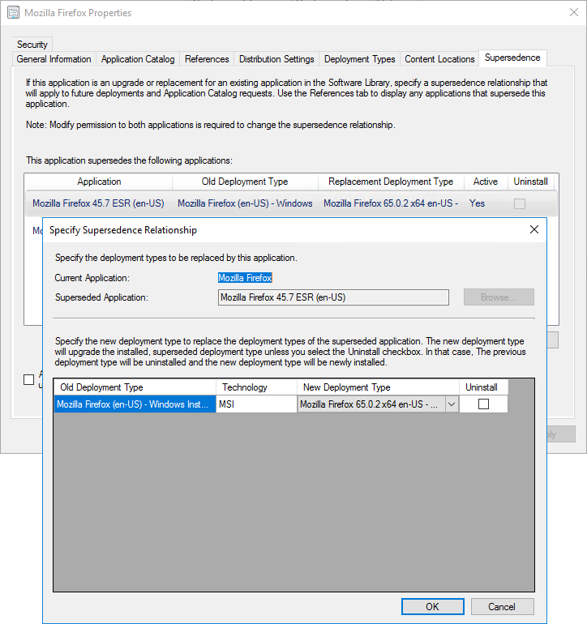The width and height of the screenshot is (587, 624).
Task: Expand the New Deployment Type dropdown arrow
Action: tap(452, 404)
